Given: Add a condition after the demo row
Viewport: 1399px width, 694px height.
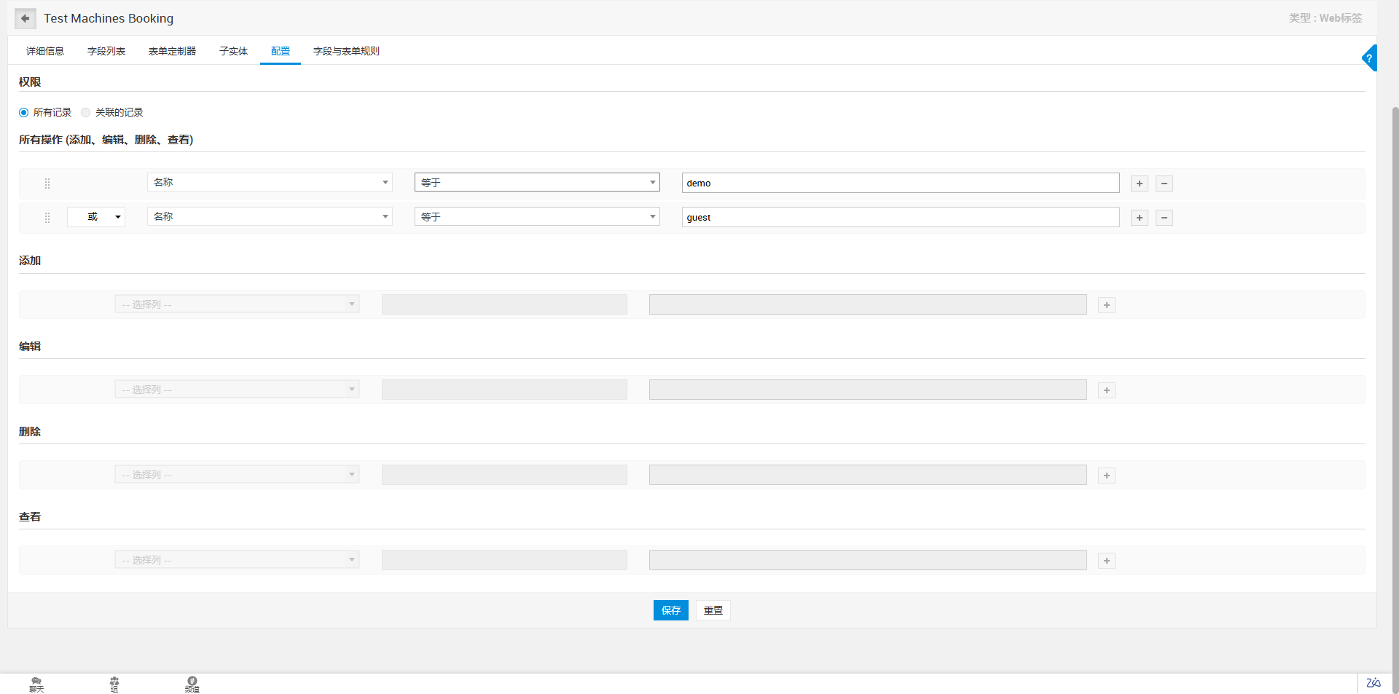Looking at the screenshot, I should click(1140, 184).
